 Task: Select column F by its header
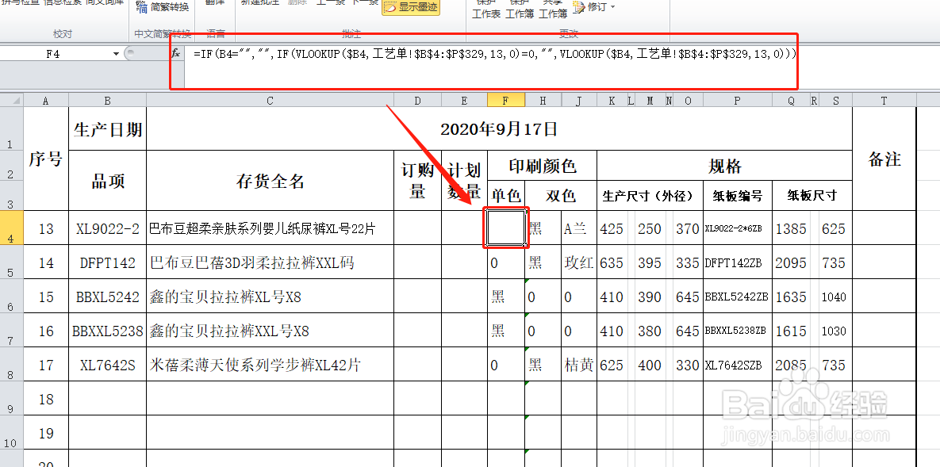point(505,99)
